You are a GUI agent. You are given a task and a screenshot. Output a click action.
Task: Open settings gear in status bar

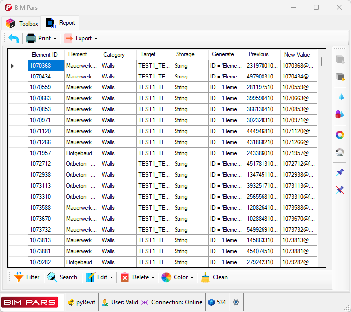coord(236,302)
